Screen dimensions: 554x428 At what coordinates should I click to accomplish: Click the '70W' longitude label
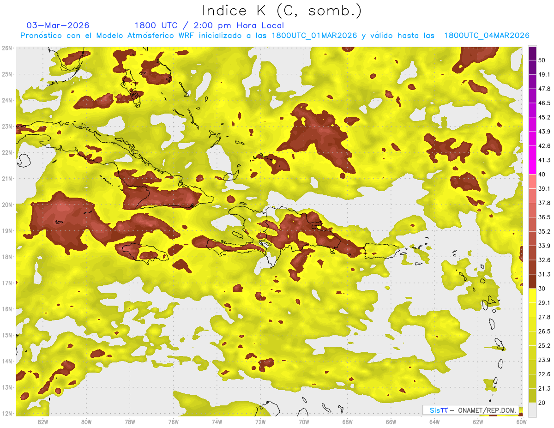click(x=304, y=422)
